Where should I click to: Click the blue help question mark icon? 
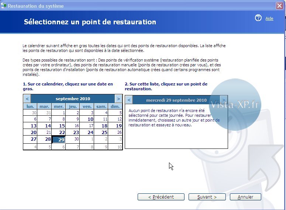point(258,18)
